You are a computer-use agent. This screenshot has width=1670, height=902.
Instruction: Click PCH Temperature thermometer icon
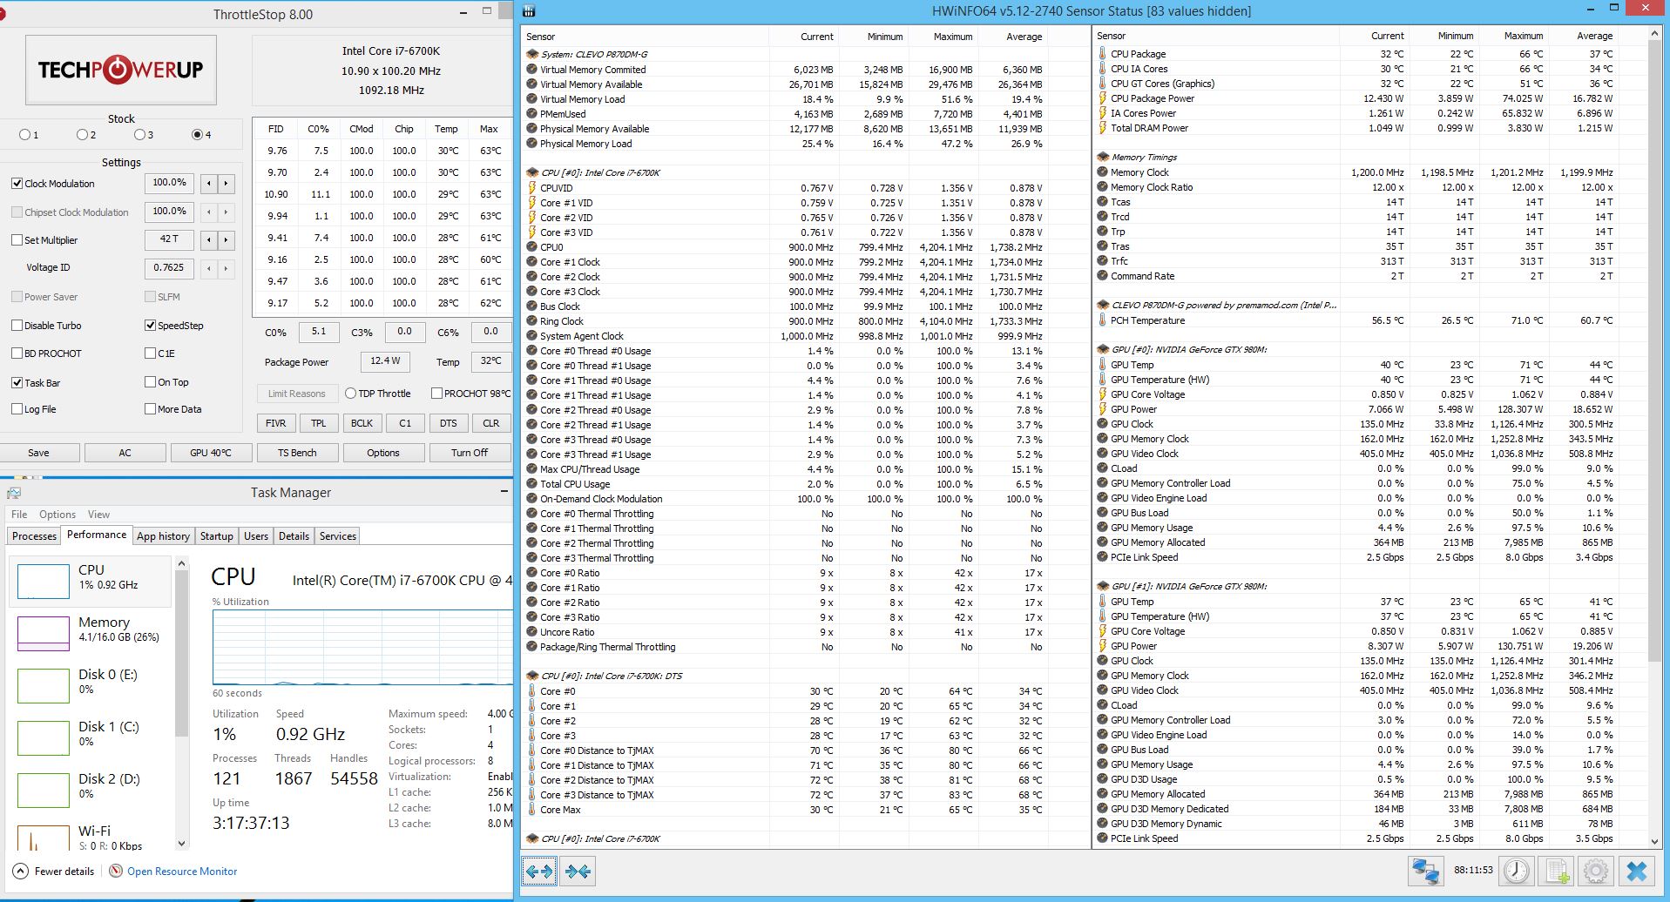(1103, 320)
